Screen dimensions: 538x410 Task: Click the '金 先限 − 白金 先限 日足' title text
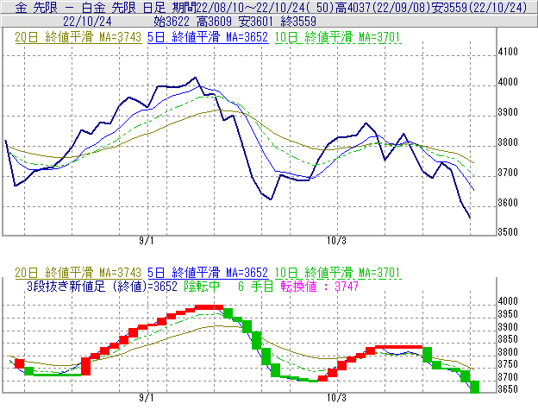pyautogui.click(x=91, y=7)
